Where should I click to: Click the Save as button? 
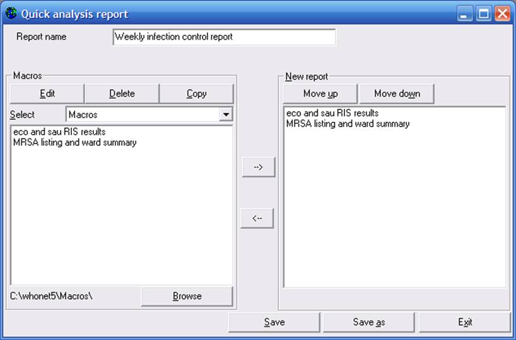pyautogui.click(x=369, y=322)
